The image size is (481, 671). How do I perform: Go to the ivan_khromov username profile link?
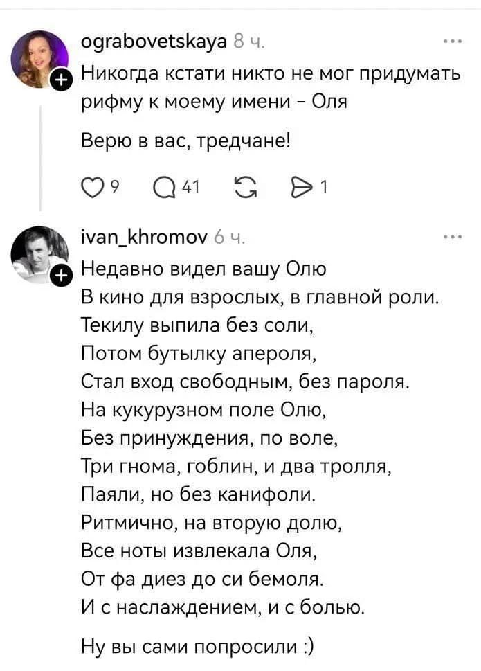144,238
